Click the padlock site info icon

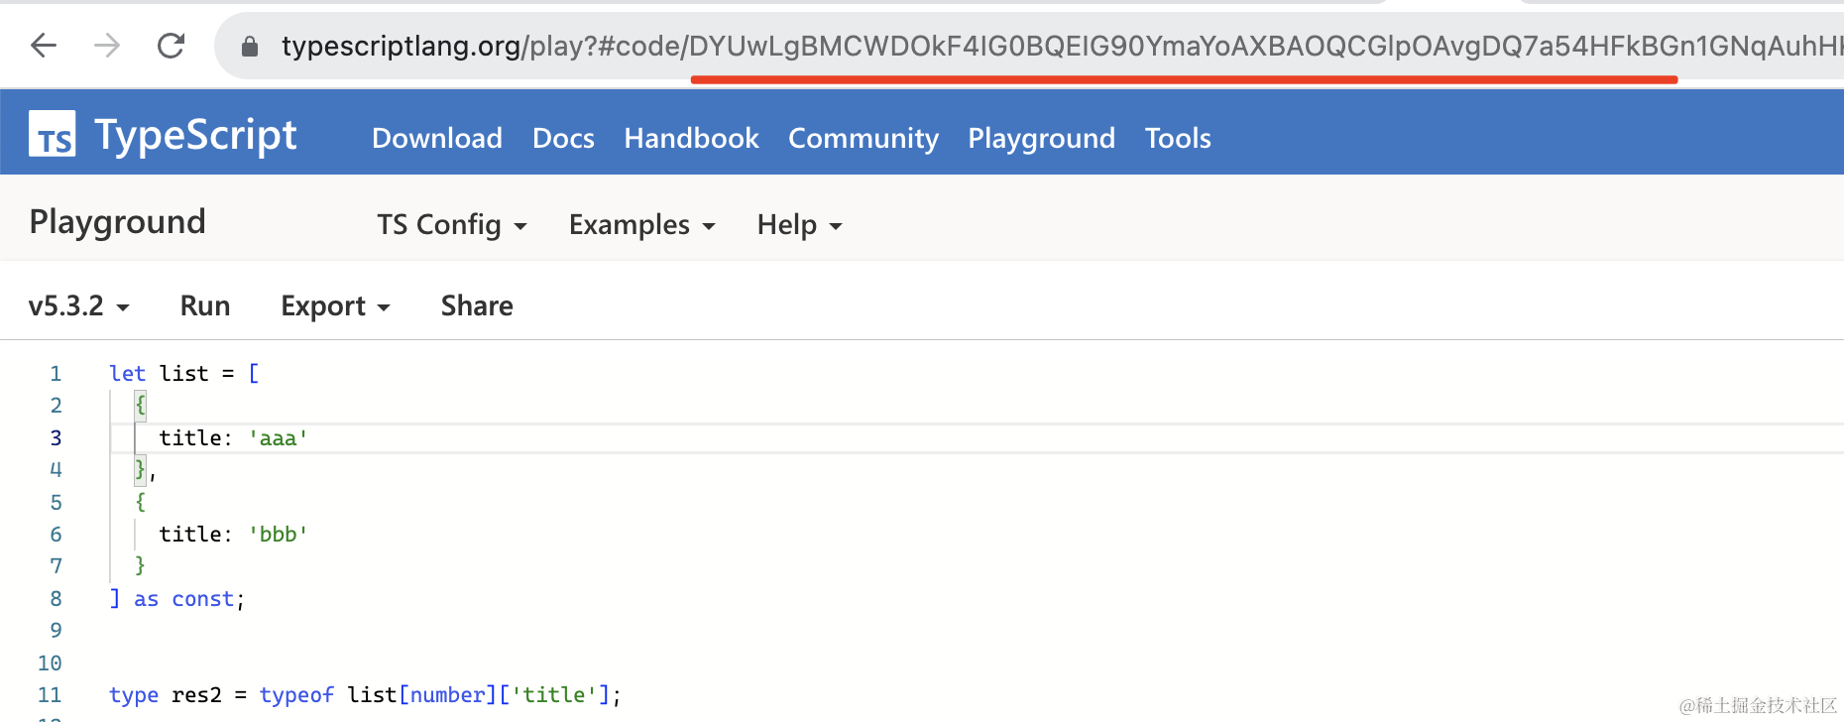(250, 47)
